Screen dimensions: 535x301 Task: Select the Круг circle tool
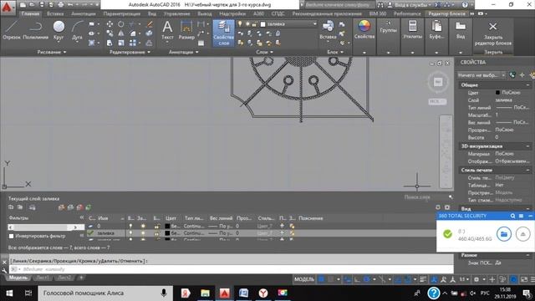(59, 30)
